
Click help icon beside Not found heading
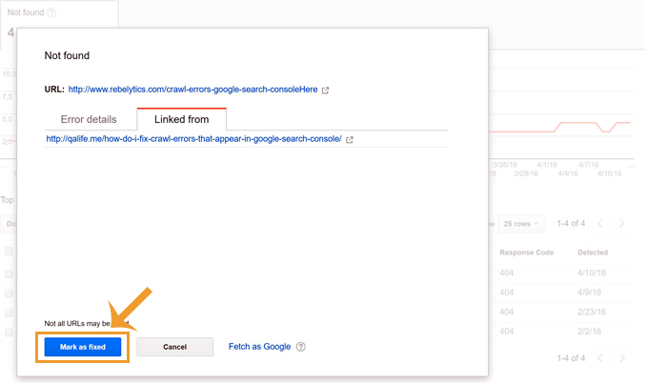(51, 12)
